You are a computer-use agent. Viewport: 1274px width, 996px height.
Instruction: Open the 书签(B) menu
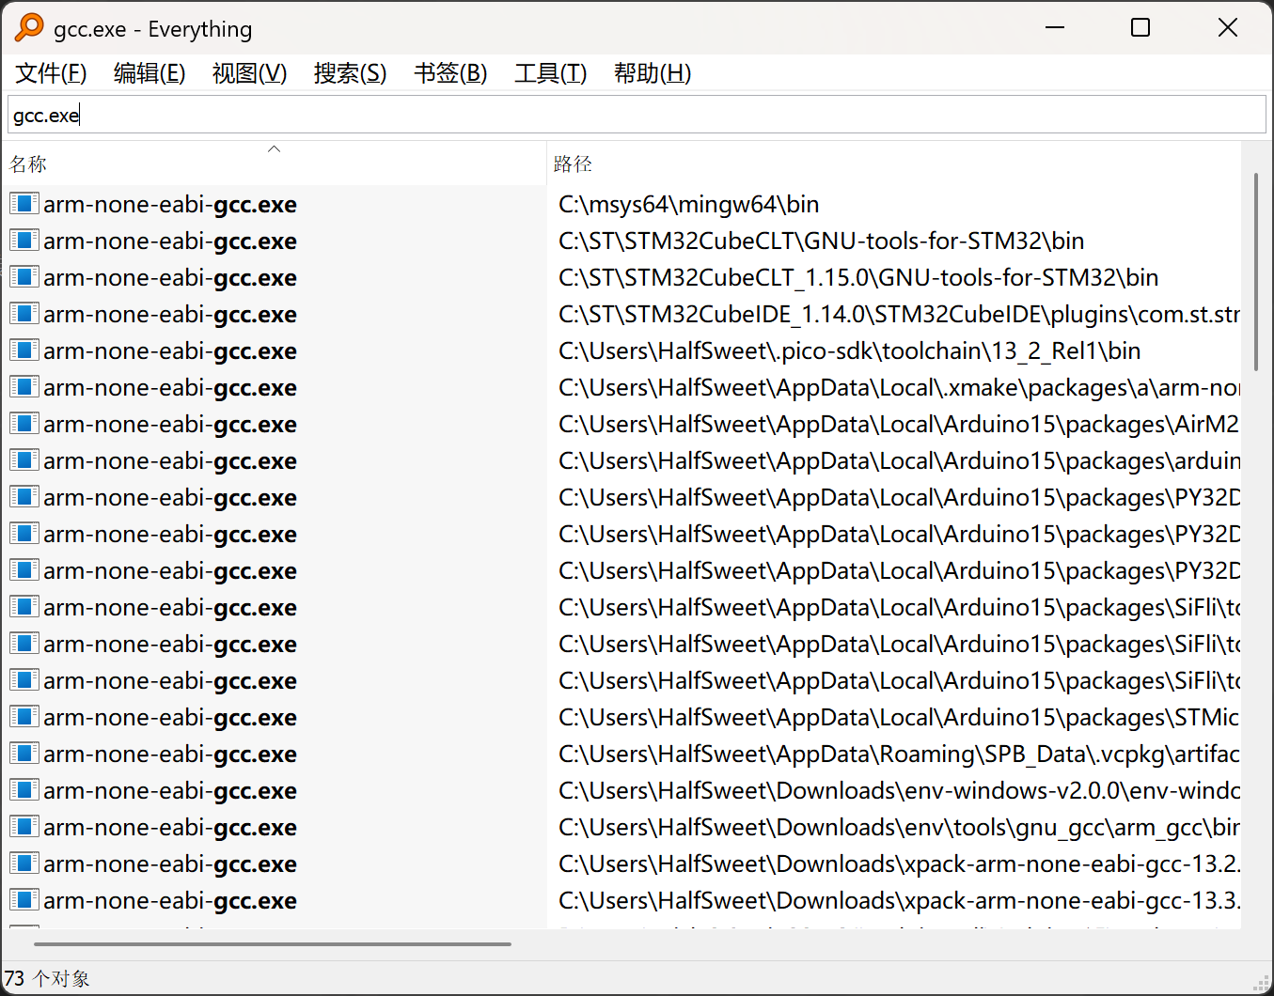click(x=450, y=73)
